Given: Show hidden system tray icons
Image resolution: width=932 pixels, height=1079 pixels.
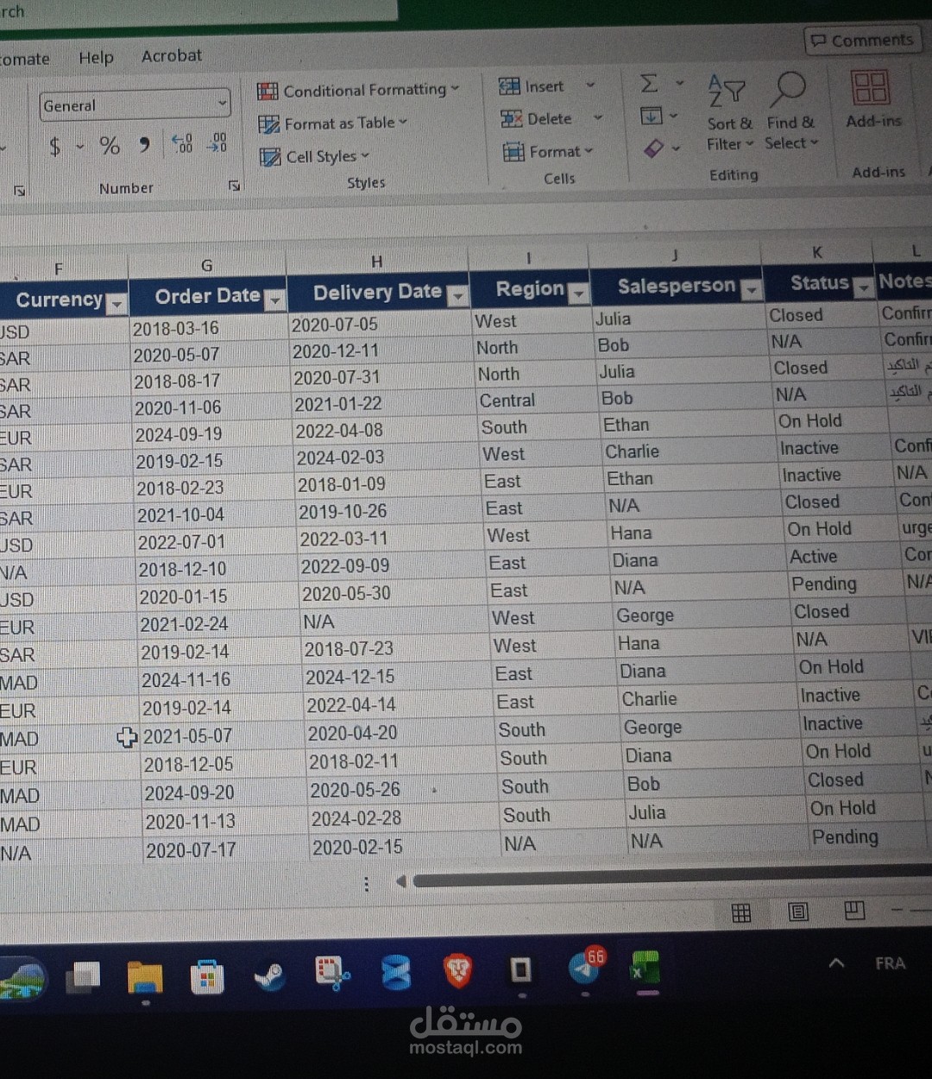Looking at the screenshot, I should [836, 962].
